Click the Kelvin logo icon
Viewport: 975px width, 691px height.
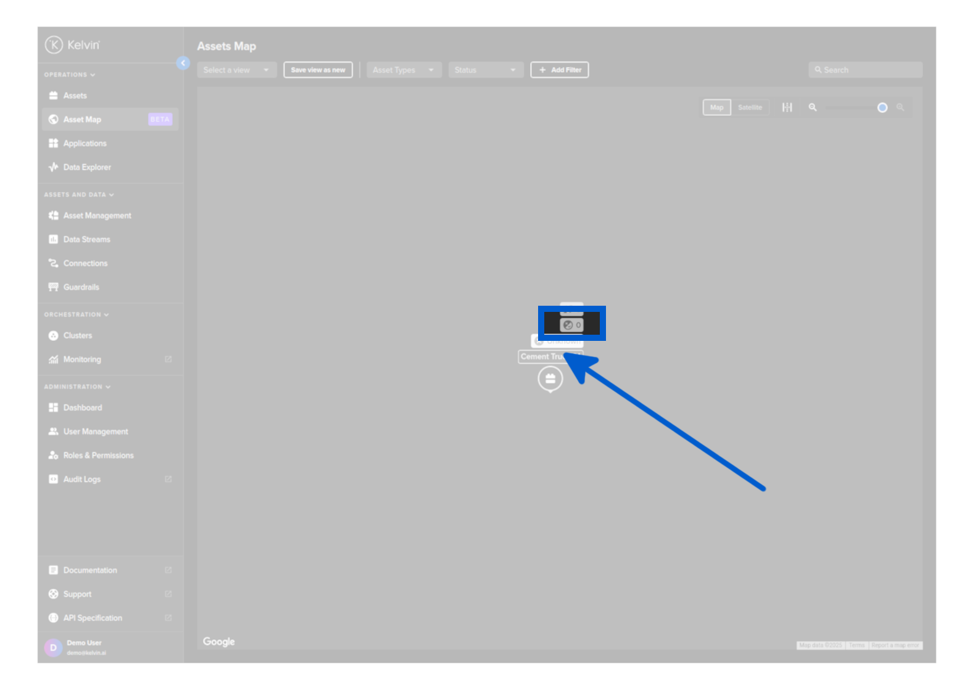(54, 45)
